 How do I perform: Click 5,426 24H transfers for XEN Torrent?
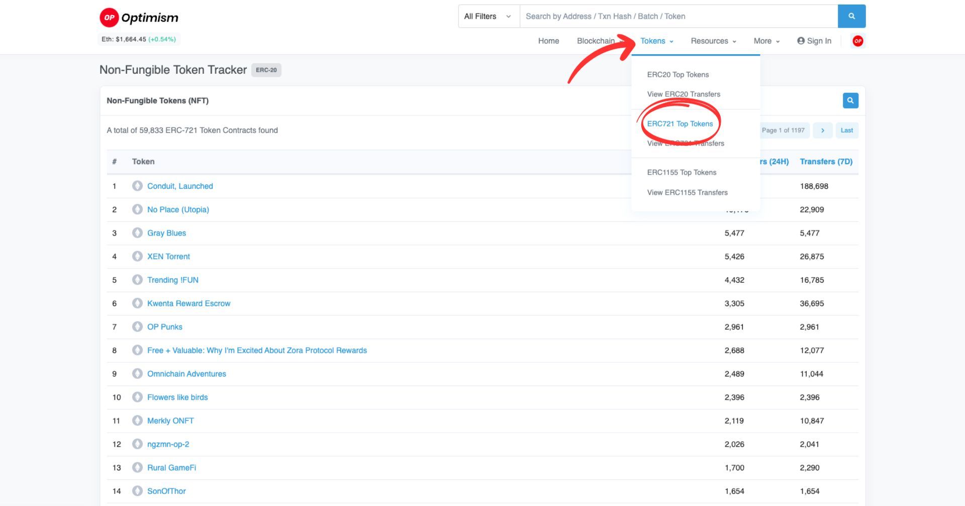coord(734,257)
